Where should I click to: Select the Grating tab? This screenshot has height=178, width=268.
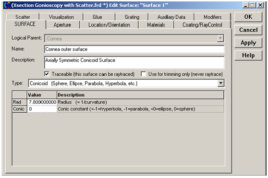point(132,17)
